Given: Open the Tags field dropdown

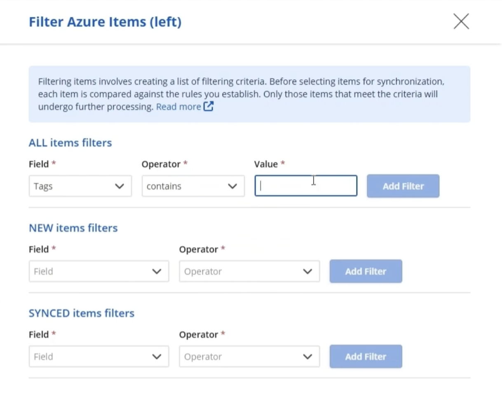Looking at the screenshot, I should [x=80, y=186].
